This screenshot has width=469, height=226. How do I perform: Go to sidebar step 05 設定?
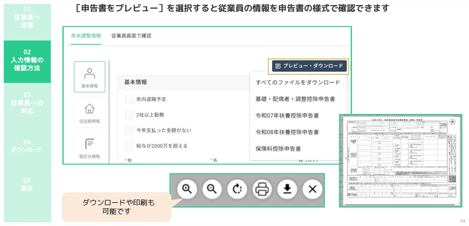[x=27, y=184]
